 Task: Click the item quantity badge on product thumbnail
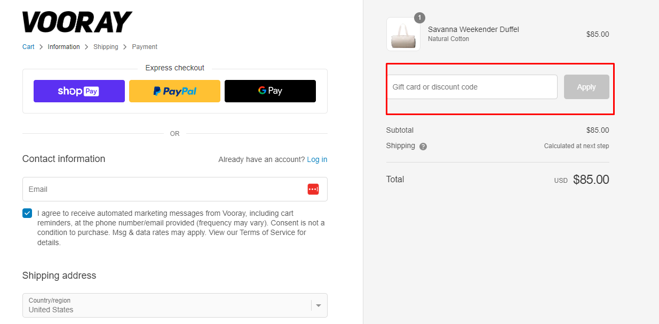(419, 18)
